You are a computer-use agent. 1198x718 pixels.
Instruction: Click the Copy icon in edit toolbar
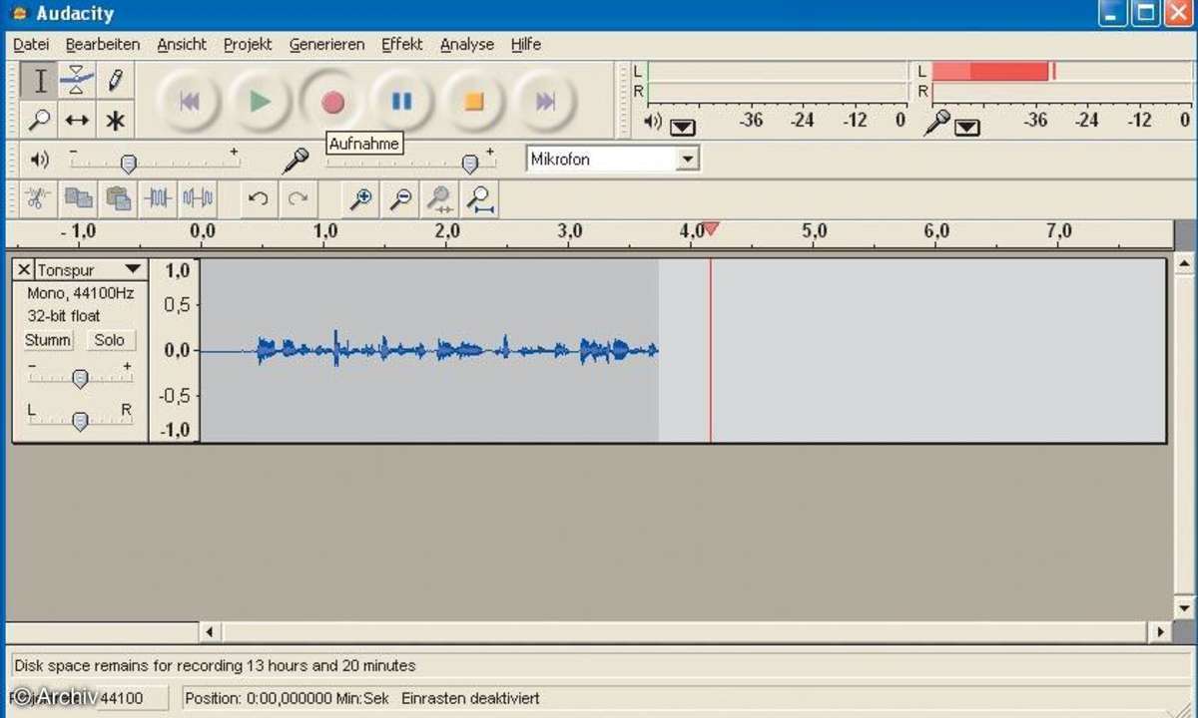point(79,198)
